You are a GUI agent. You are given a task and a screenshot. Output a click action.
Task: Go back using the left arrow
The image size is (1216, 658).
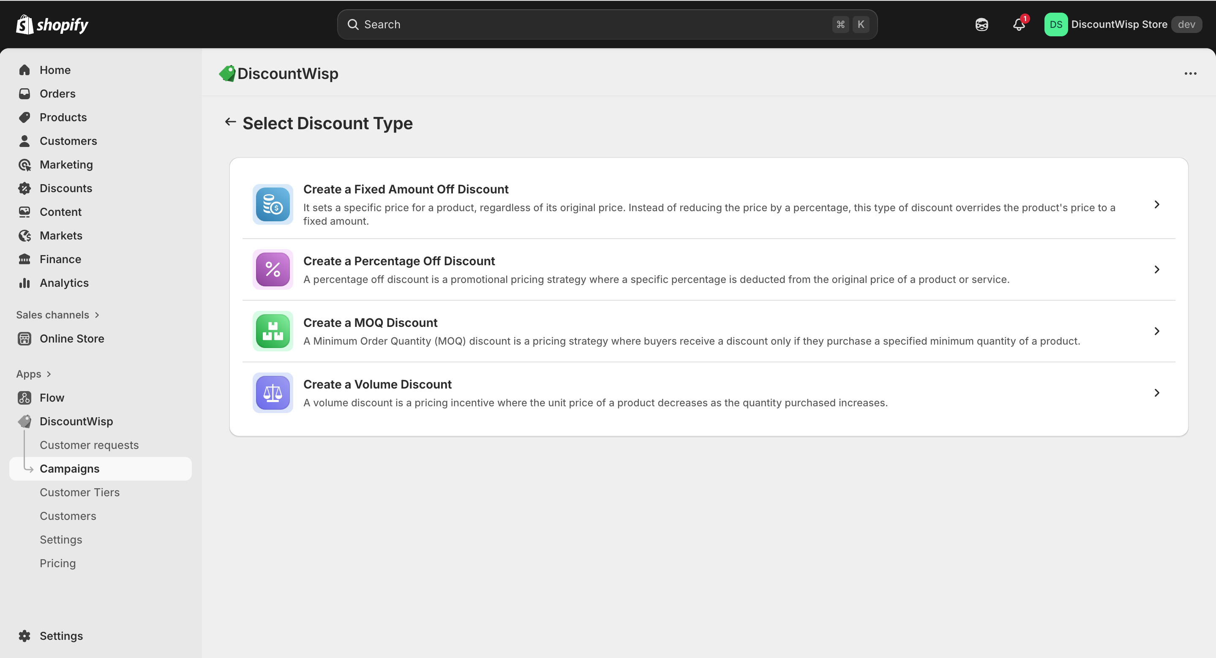[230, 122]
